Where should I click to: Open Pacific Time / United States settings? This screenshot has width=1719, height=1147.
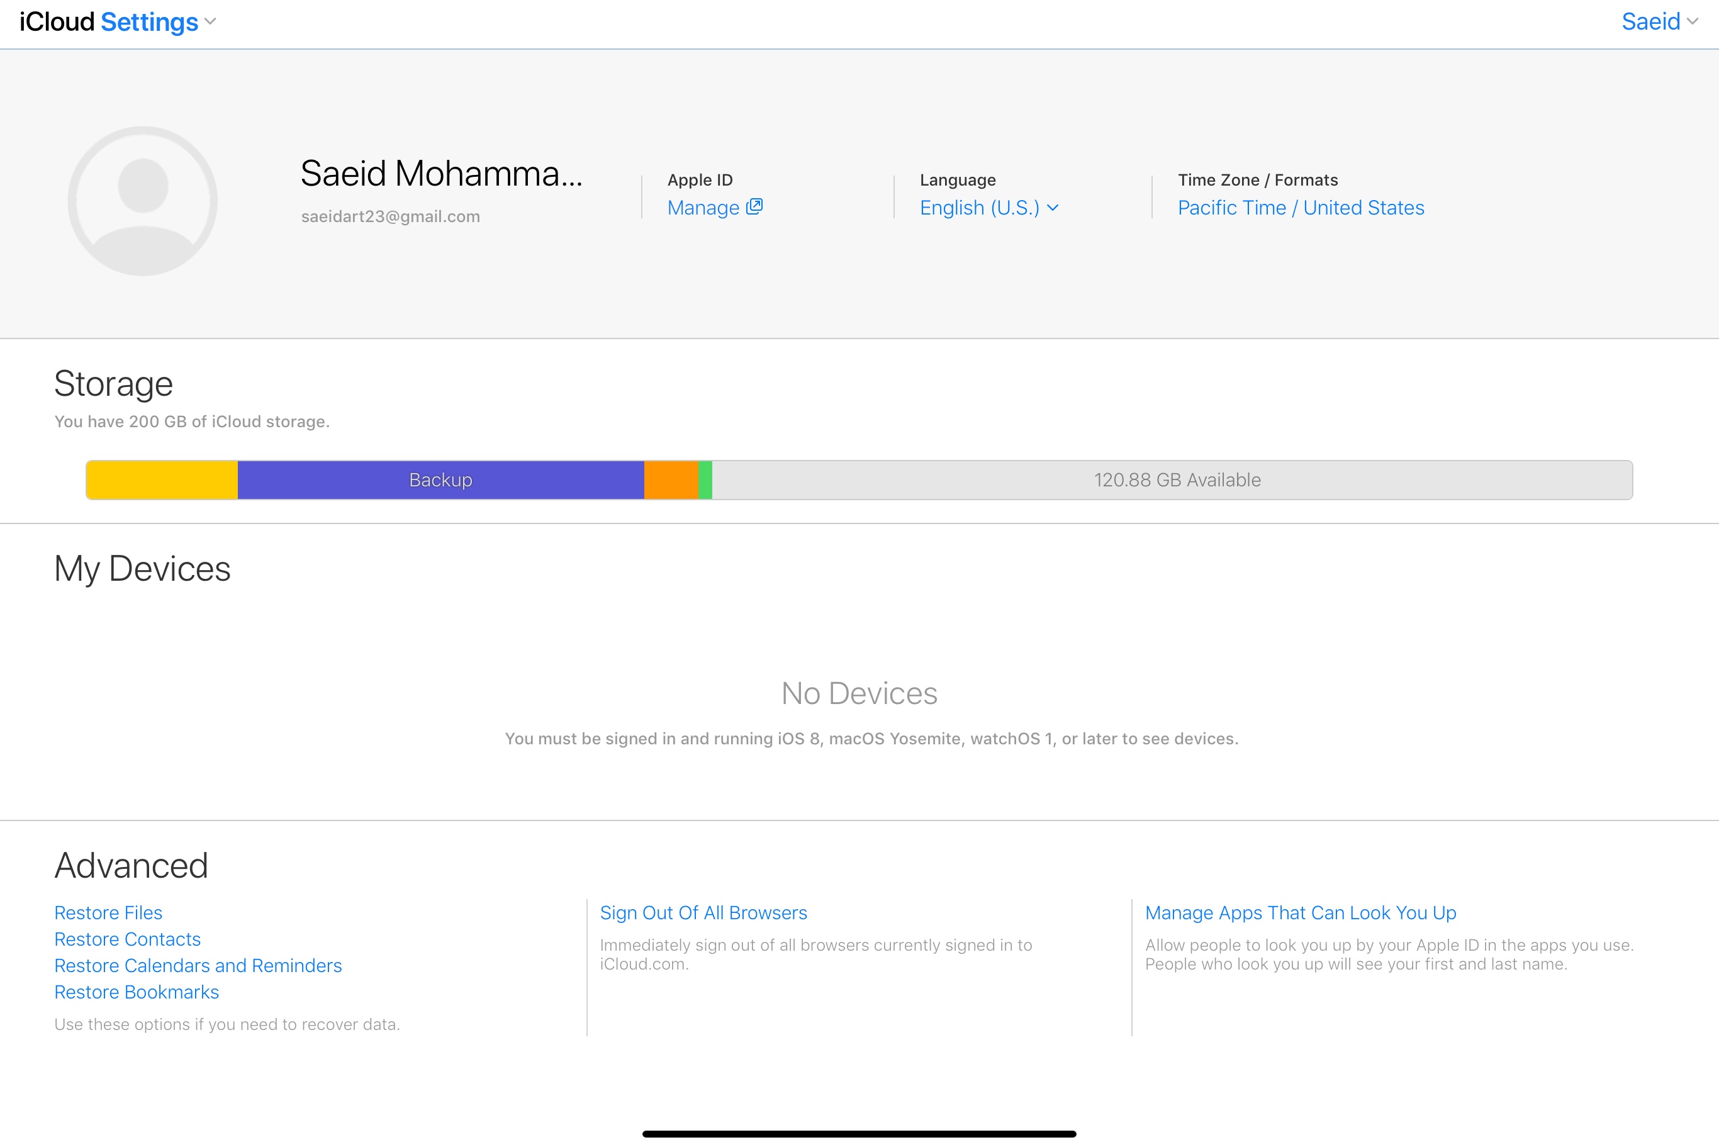point(1301,208)
